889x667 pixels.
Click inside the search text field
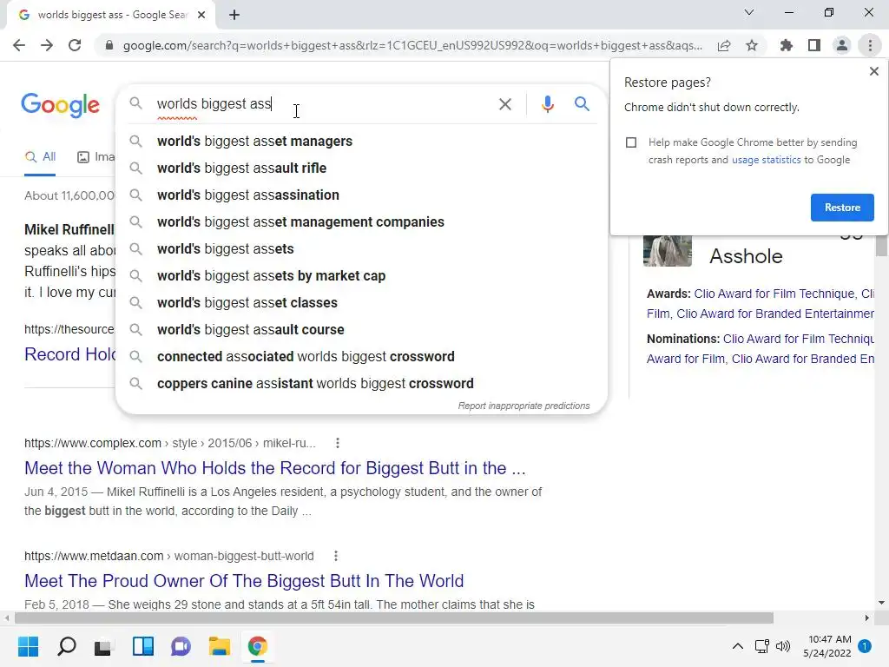pyautogui.click(x=323, y=104)
